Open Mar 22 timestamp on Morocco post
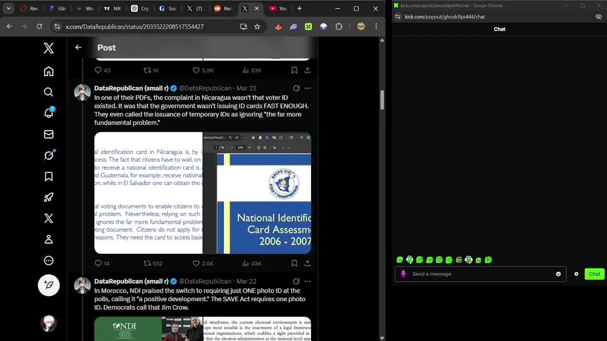 tap(246, 281)
